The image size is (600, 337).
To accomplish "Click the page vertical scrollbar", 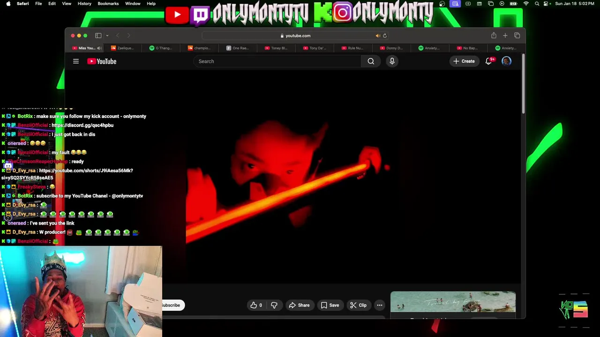I will [x=523, y=84].
